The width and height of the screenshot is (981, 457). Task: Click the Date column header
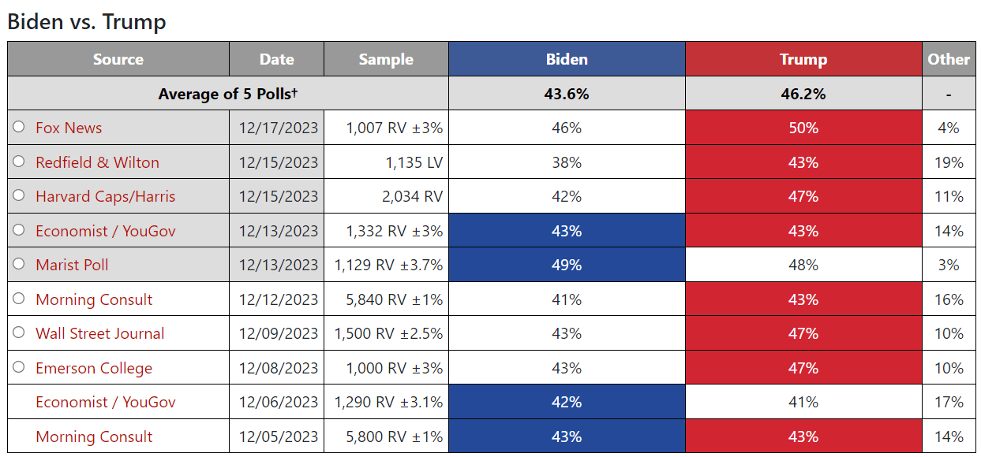pyautogui.click(x=276, y=59)
